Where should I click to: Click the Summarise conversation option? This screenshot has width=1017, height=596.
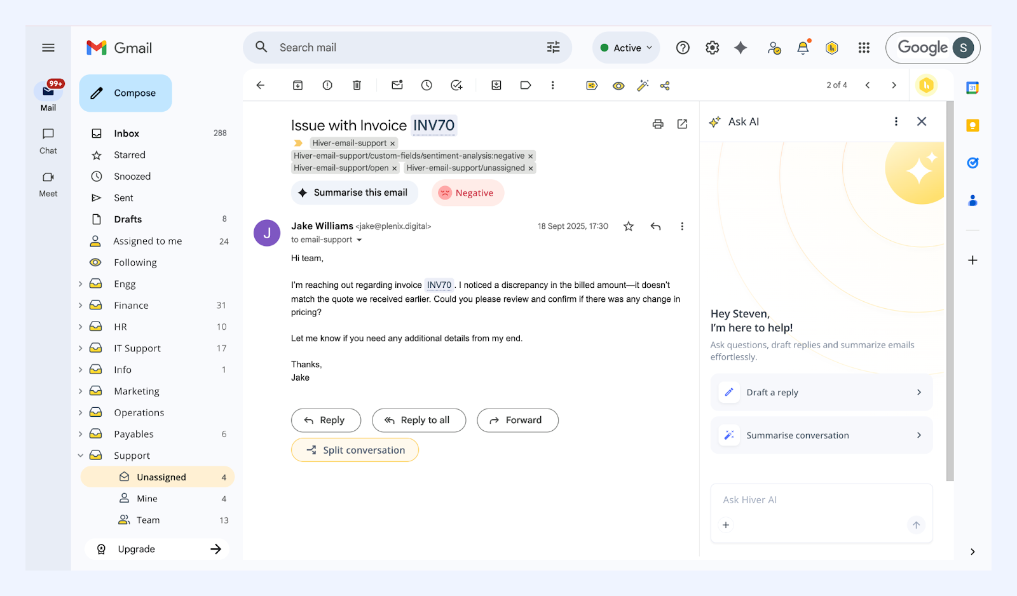(821, 435)
